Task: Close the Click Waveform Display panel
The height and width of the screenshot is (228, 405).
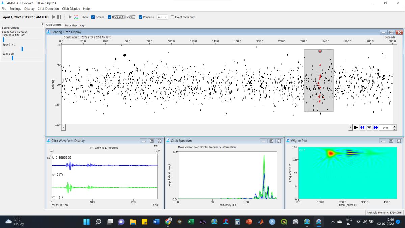Action: point(160,141)
